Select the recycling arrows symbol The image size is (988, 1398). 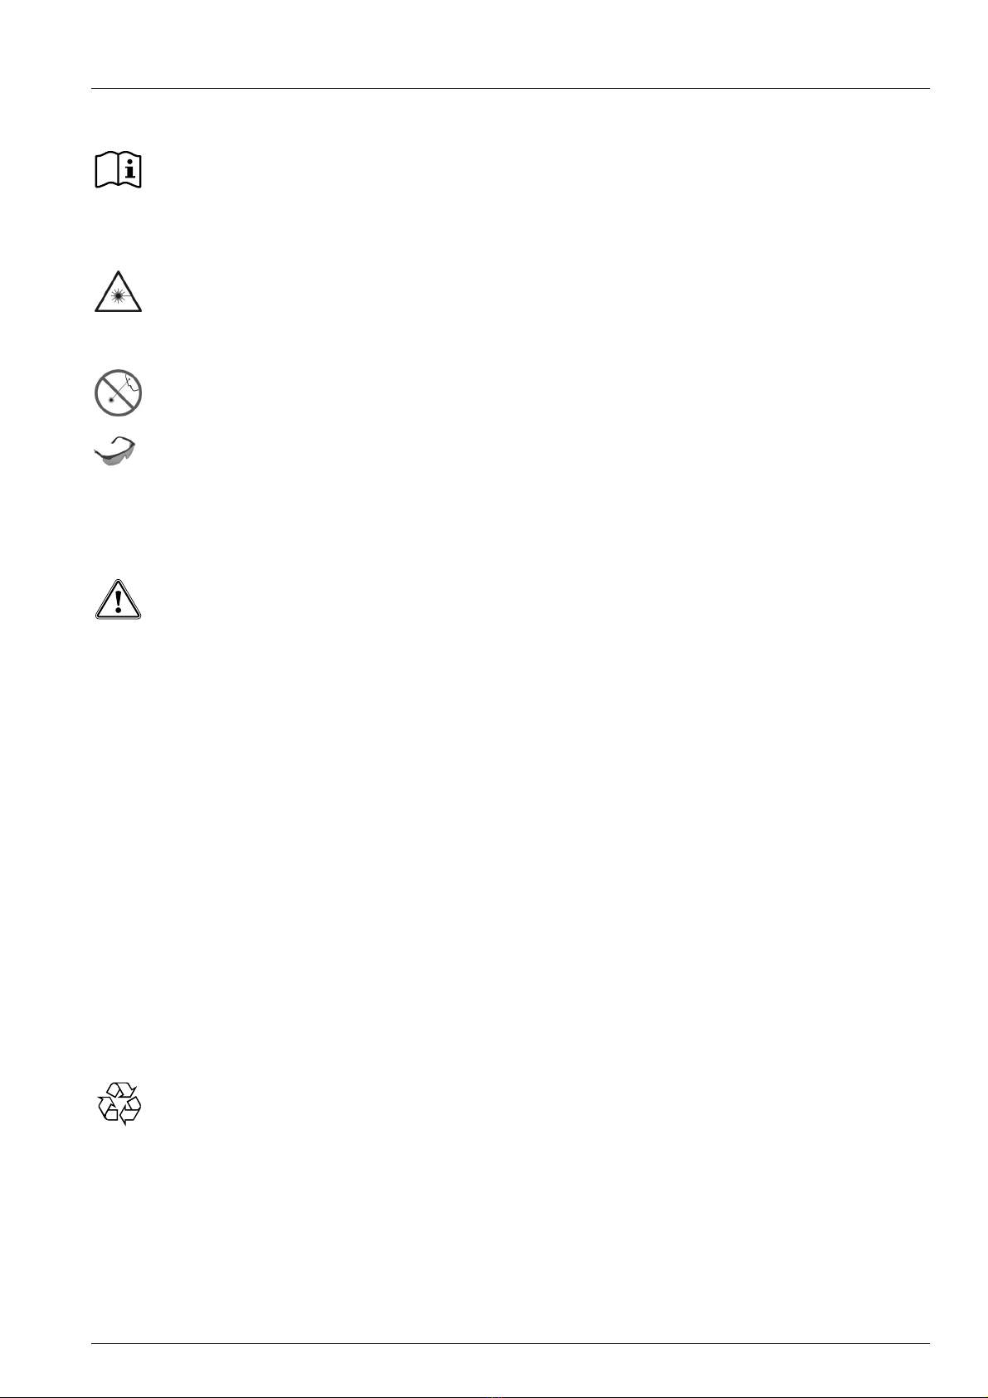(x=119, y=1103)
